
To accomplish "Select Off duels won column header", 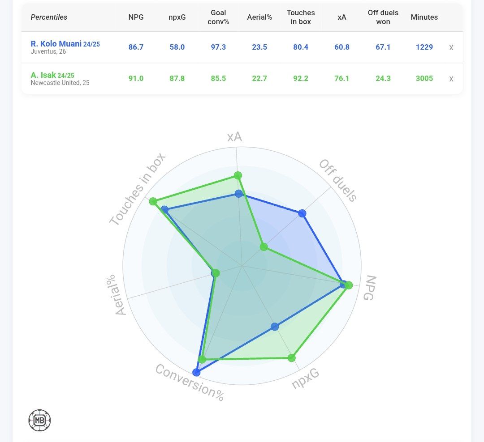I will point(383,17).
